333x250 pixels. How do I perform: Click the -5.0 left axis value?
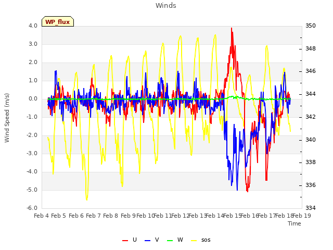32,190
